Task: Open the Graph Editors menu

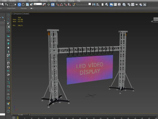Action: [x=33, y=1]
